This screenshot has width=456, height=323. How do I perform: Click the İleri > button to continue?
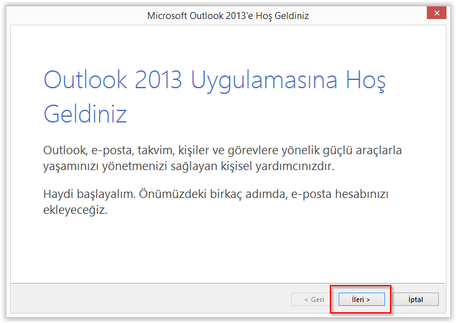(362, 299)
